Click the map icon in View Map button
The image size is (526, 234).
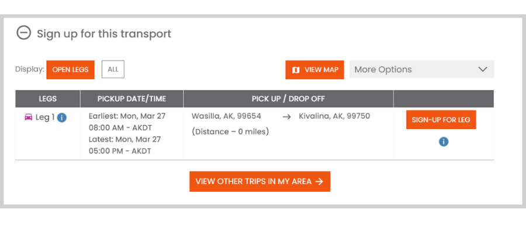[x=296, y=70]
